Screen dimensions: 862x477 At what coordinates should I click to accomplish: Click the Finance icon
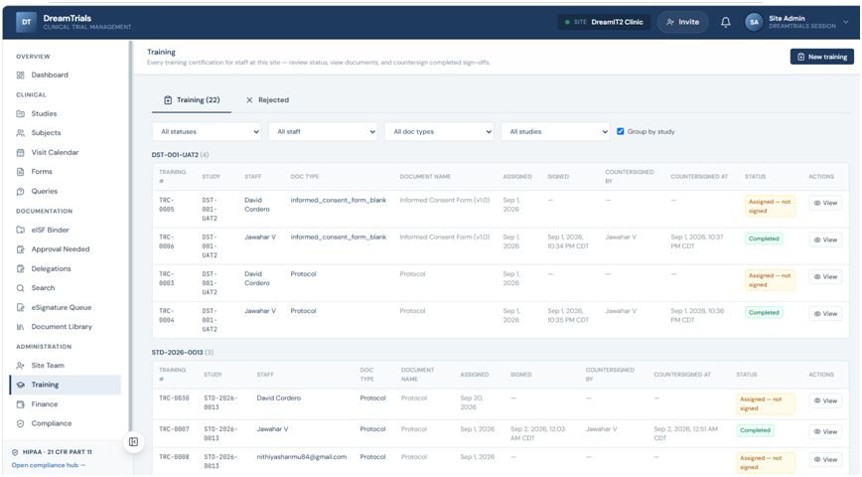[20, 404]
